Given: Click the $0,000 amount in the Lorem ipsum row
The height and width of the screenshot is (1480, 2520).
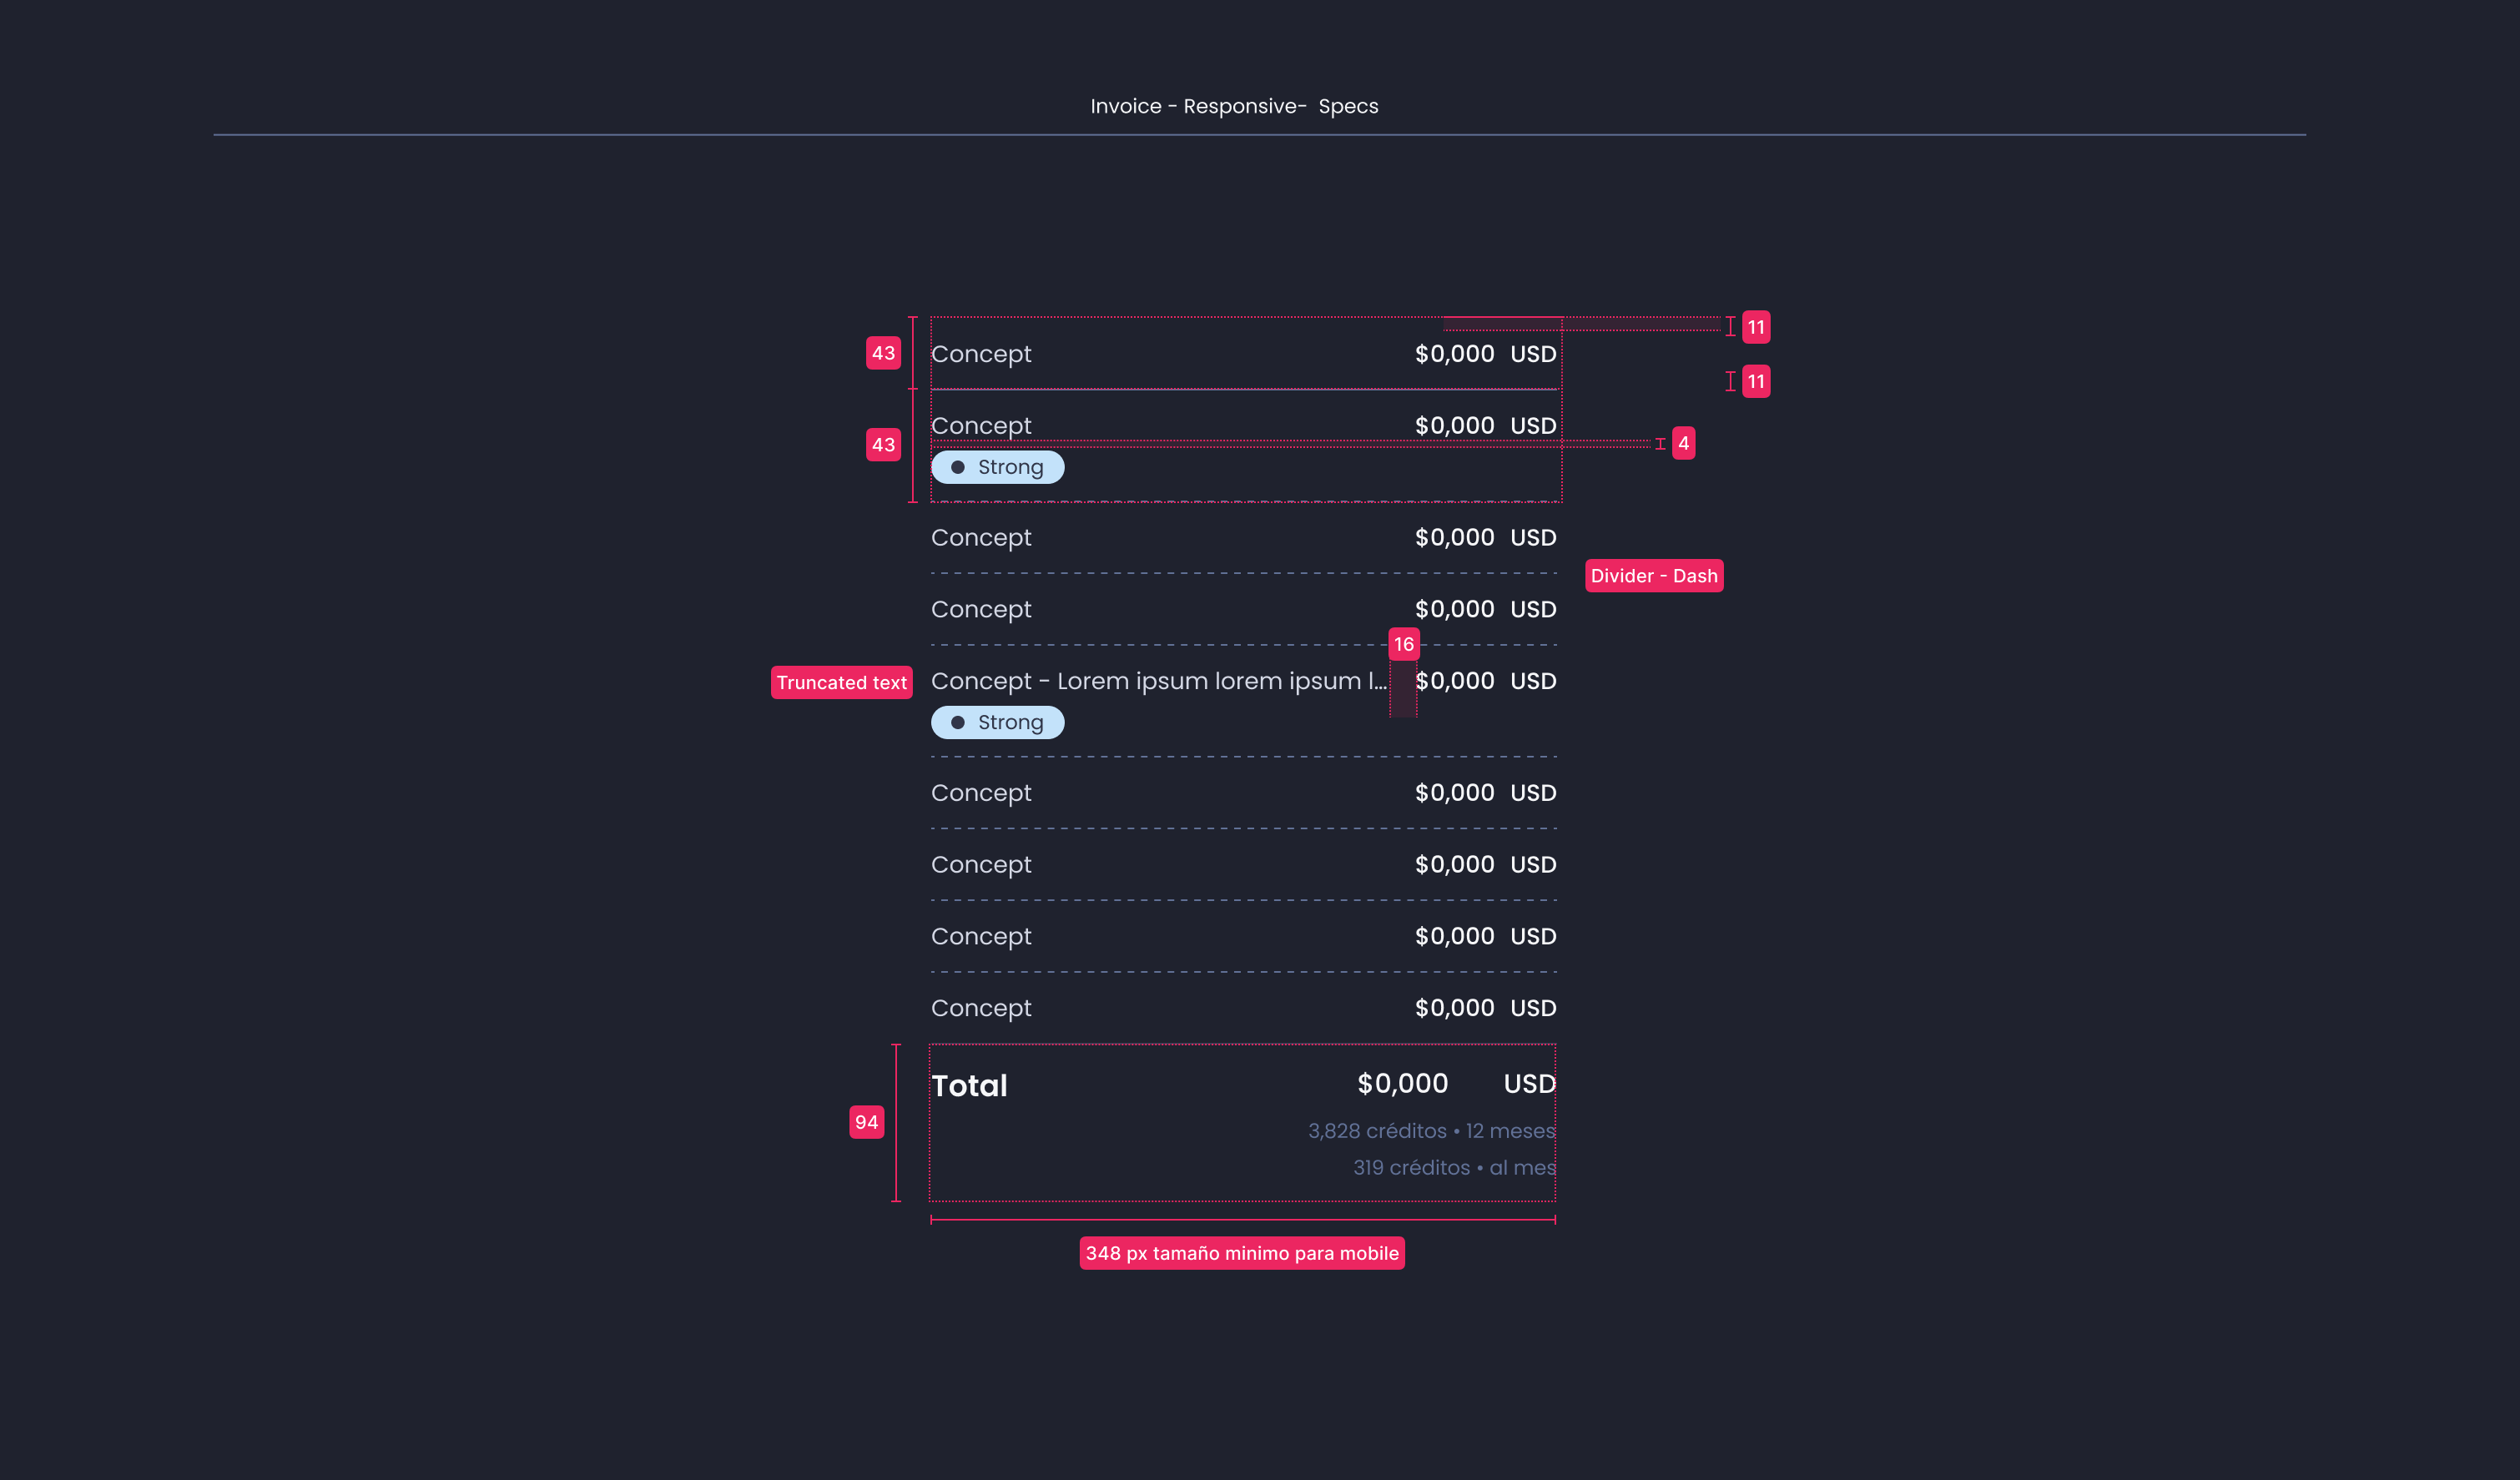Looking at the screenshot, I should pos(1454,681).
